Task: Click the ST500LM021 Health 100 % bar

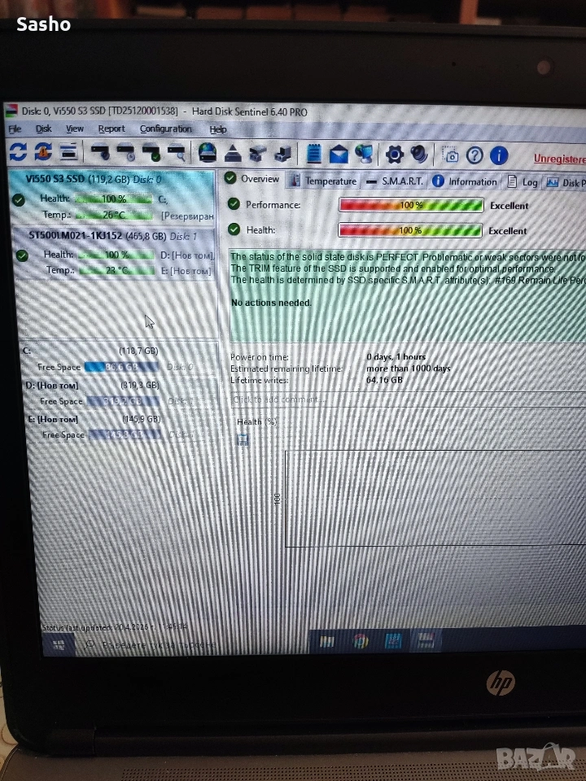Action: pos(116,255)
